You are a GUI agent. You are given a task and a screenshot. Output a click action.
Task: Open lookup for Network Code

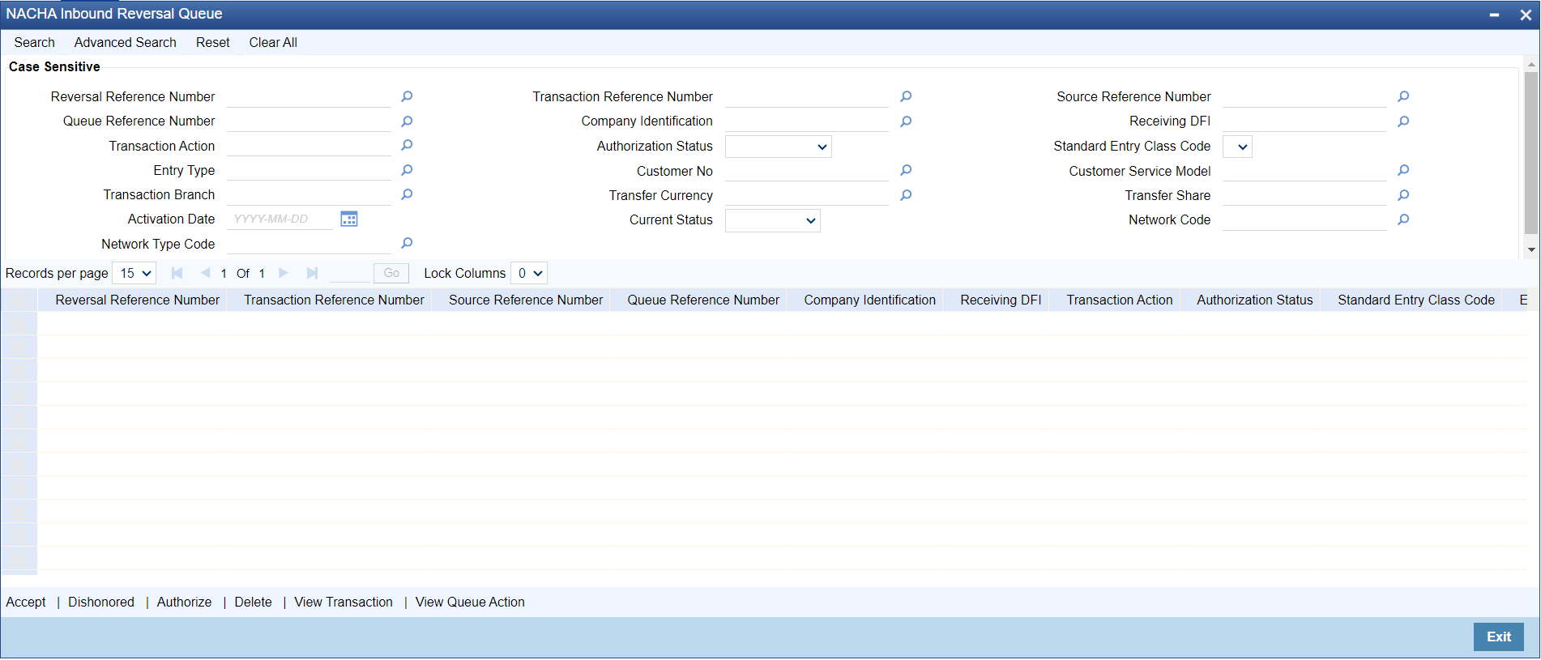(x=1403, y=219)
